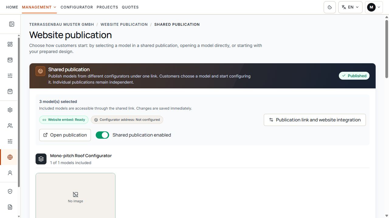Open the Configurator menu item

tap(77, 7)
